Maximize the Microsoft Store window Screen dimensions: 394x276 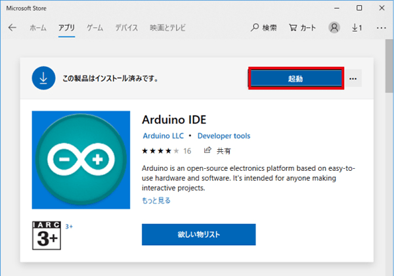(359, 8)
